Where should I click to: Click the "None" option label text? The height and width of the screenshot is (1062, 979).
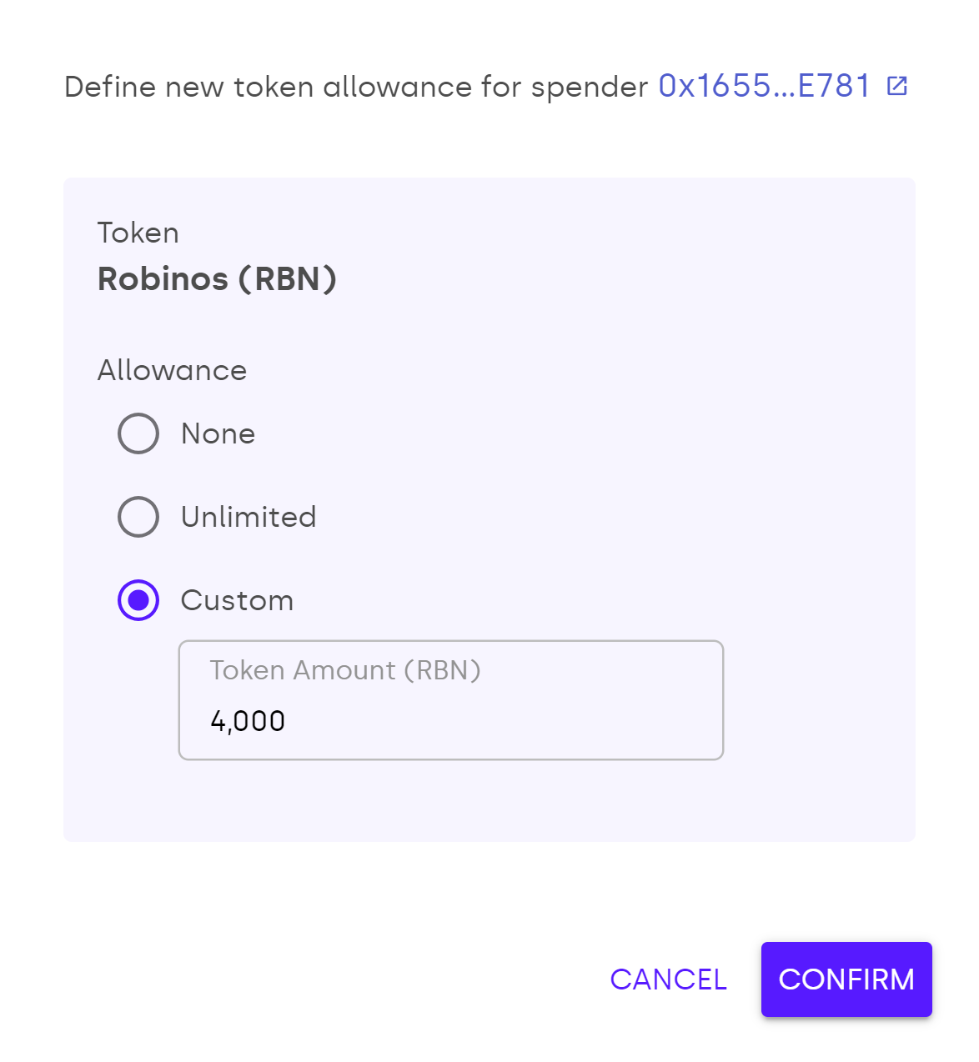pyautogui.click(x=218, y=433)
